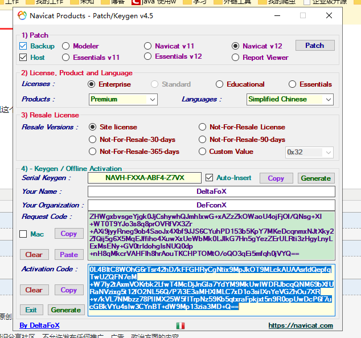The image size is (361, 338).
Task: Close the Patch/Keygen window
Action: 329,15
